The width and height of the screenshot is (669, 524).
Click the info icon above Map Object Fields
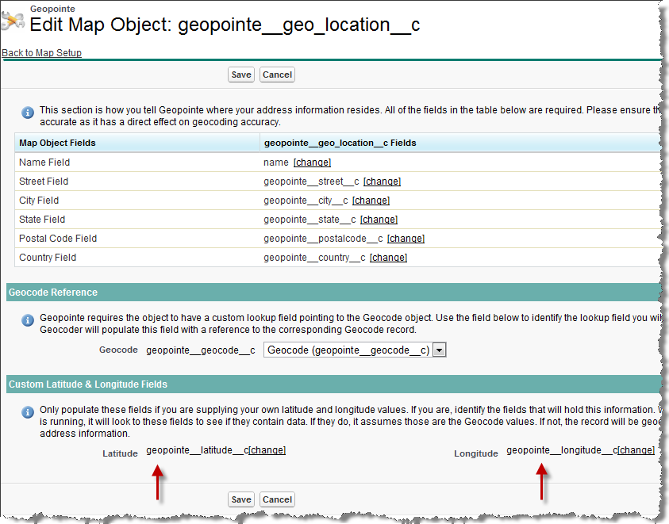point(28,113)
